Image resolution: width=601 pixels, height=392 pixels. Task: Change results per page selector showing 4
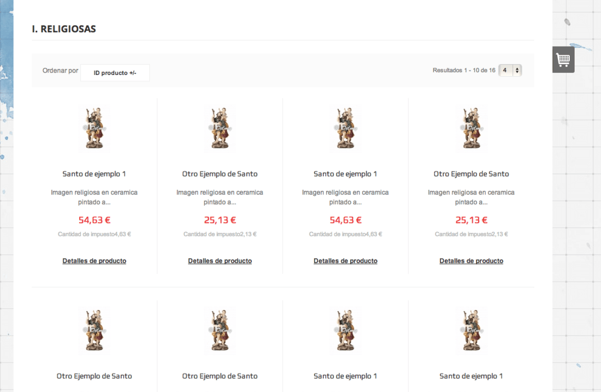click(510, 70)
